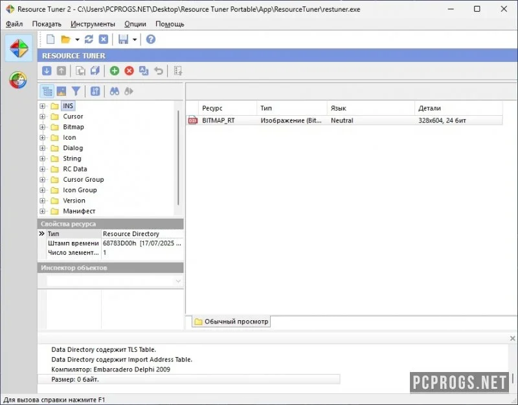
Task: Expand the String folder node
Action: click(x=42, y=159)
